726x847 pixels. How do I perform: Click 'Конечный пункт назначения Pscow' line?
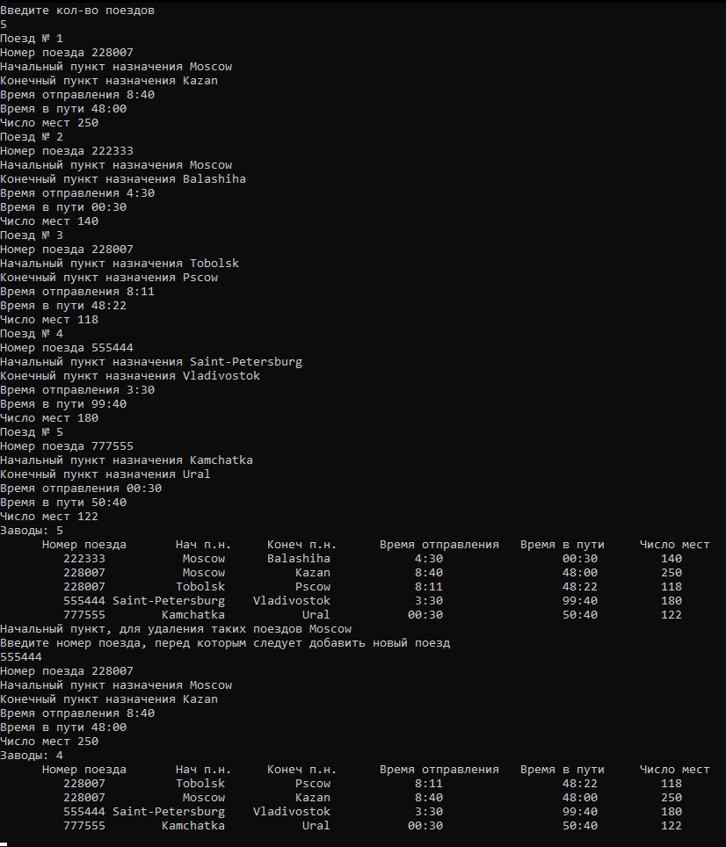[x=109, y=277]
